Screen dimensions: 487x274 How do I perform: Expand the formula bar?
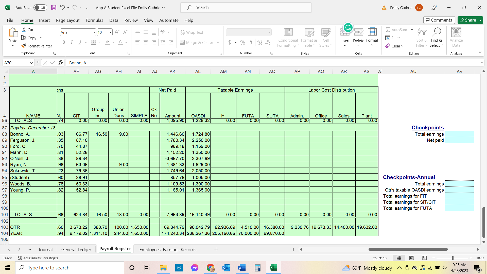tap(481, 63)
